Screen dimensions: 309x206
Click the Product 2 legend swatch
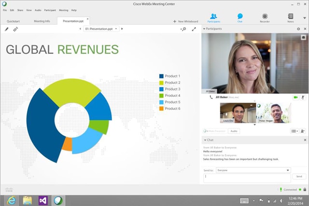click(161, 83)
